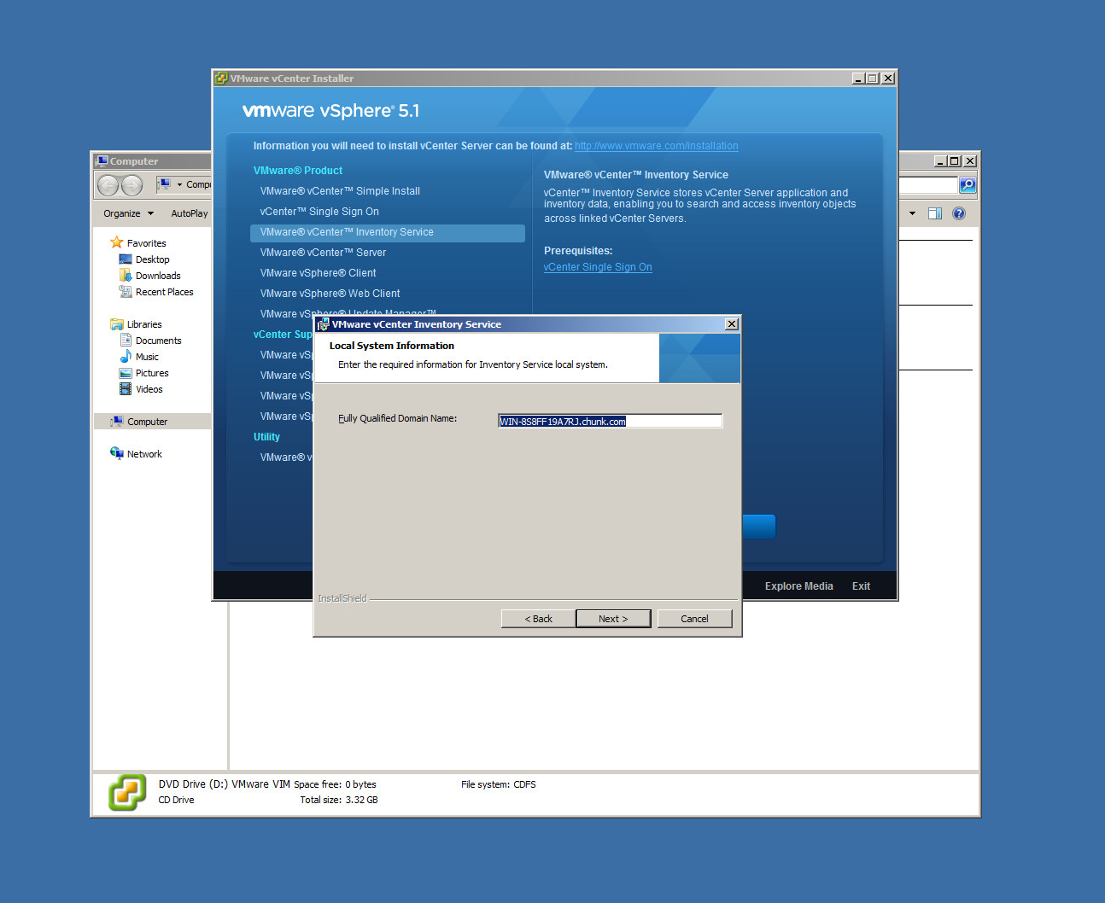The image size is (1105, 903).
Task: Select VMware vSphere Client option
Action: click(318, 273)
